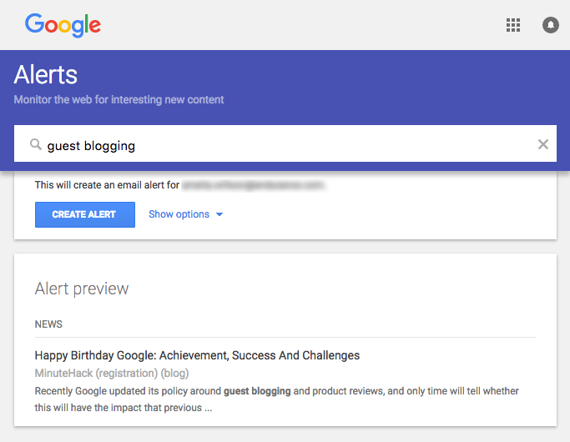Click 'This will create an email alert for'

[107, 185]
